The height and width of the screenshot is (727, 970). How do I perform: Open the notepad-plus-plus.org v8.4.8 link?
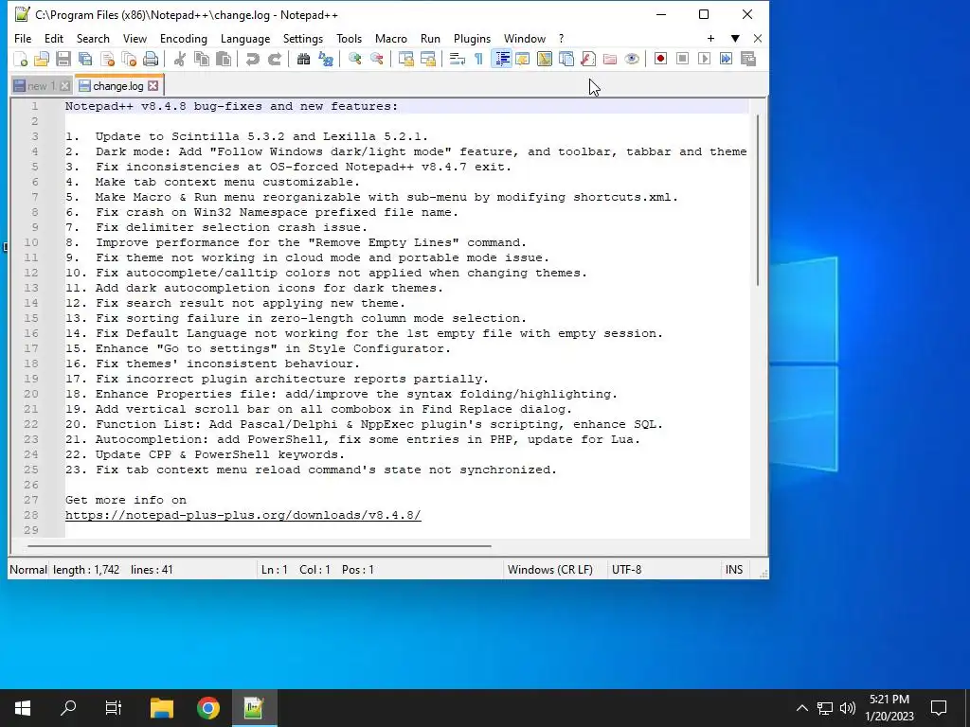pos(243,515)
